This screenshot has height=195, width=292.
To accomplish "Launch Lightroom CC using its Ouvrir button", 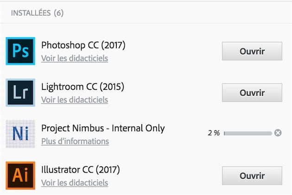I will point(252,93).
